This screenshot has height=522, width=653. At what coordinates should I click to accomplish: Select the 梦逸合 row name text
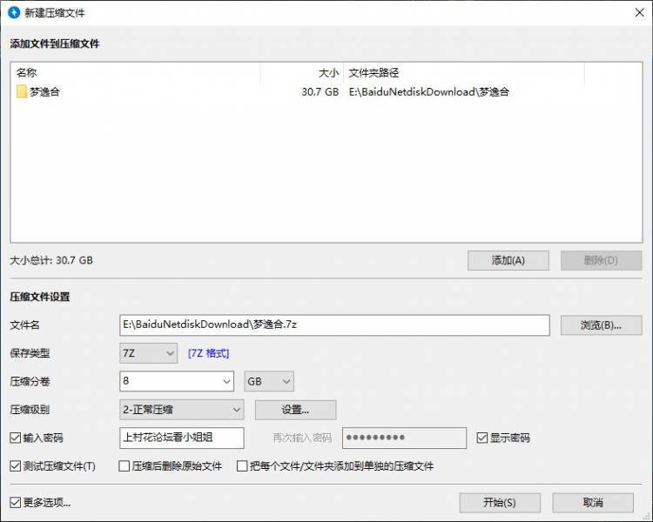[x=44, y=91]
